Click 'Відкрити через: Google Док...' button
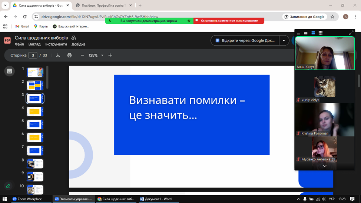 (245, 40)
